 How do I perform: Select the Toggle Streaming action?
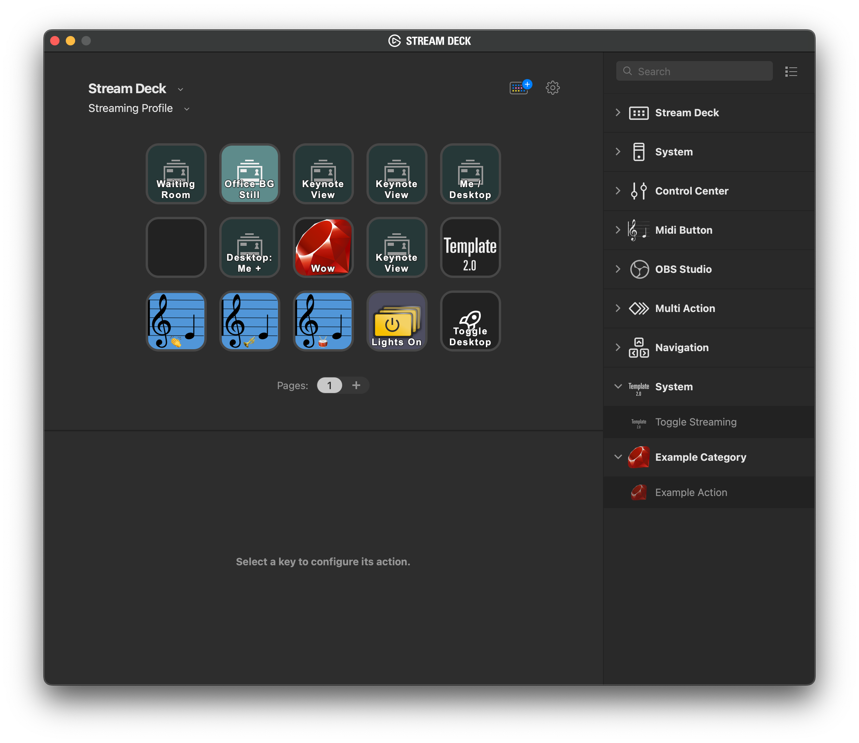pyautogui.click(x=695, y=422)
